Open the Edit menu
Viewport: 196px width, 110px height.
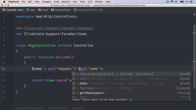point(30,2)
